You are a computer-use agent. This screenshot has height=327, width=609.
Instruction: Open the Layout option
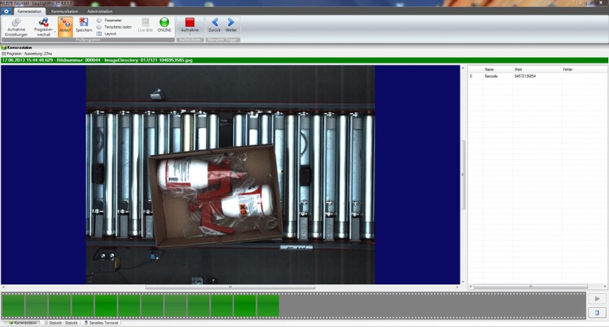(110, 33)
